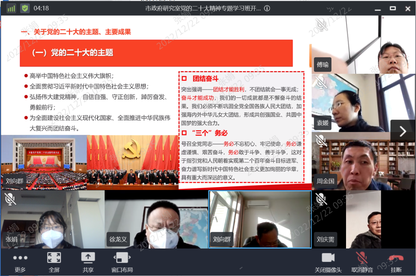Click the muted mic icon on 张娟's video
416x276 pixels.
10,199
